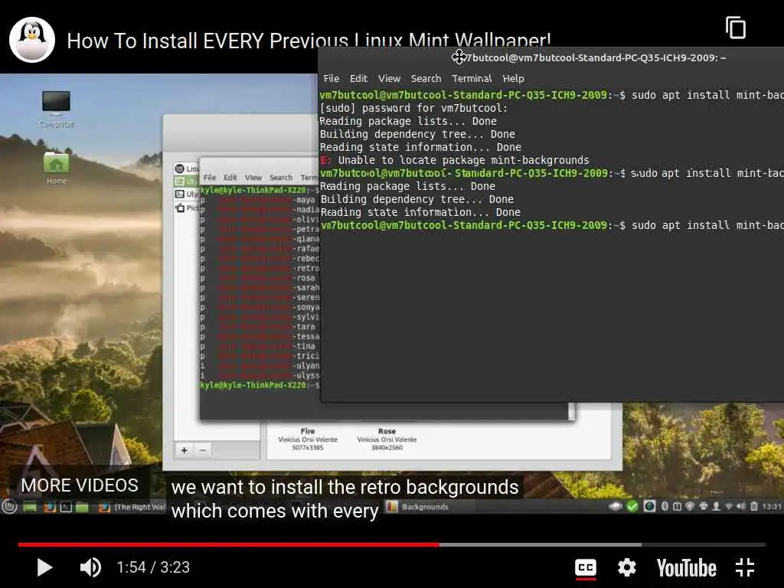The width and height of the screenshot is (784, 588).
Task: Open Terminal menu in the vm7butcool terminal
Action: pyautogui.click(x=472, y=79)
